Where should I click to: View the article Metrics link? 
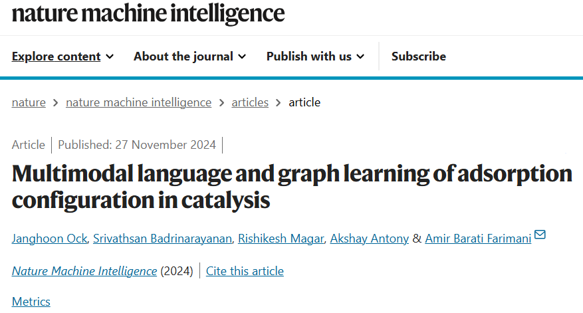(31, 302)
